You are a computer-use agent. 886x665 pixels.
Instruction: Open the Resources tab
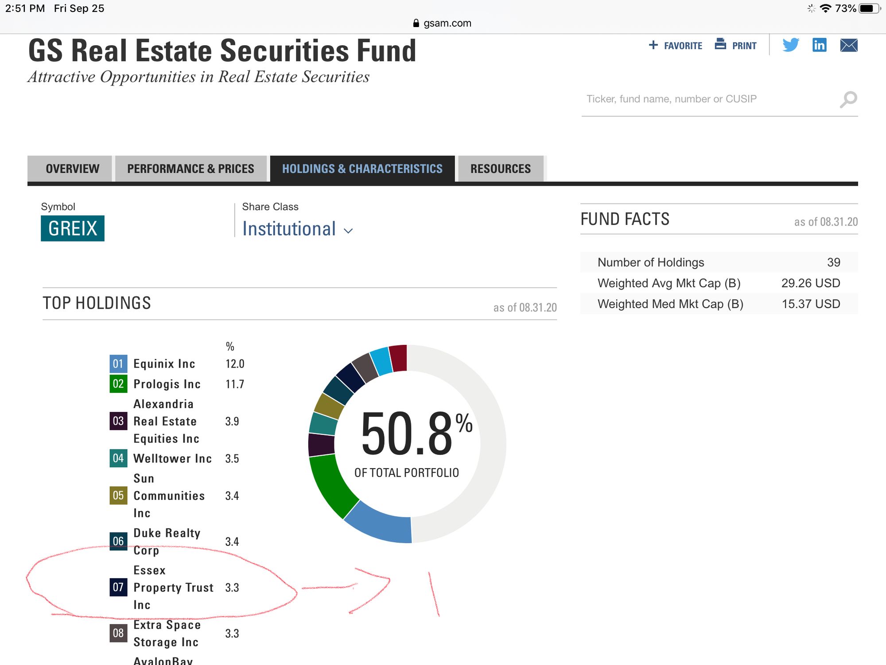click(500, 169)
